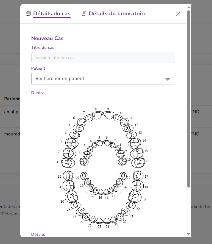Click the calendar icon beside Détails du cas
This screenshot has width=212, height=244.
click(28, 13)
